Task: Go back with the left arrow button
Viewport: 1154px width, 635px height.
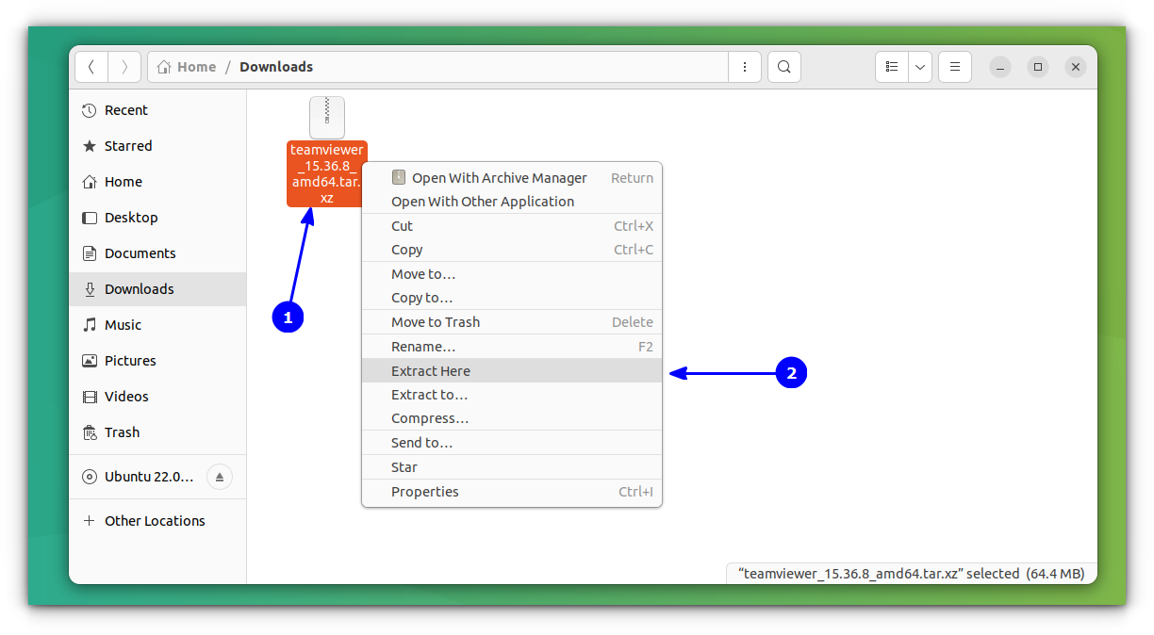Action: pos(91,67)
